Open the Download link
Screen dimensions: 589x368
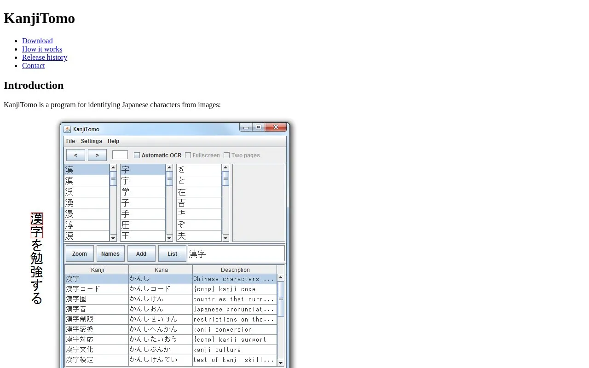point(37,41)
